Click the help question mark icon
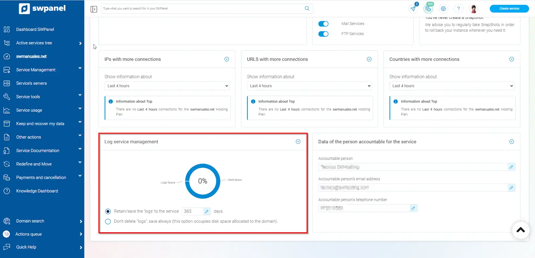 pos(458,9)
